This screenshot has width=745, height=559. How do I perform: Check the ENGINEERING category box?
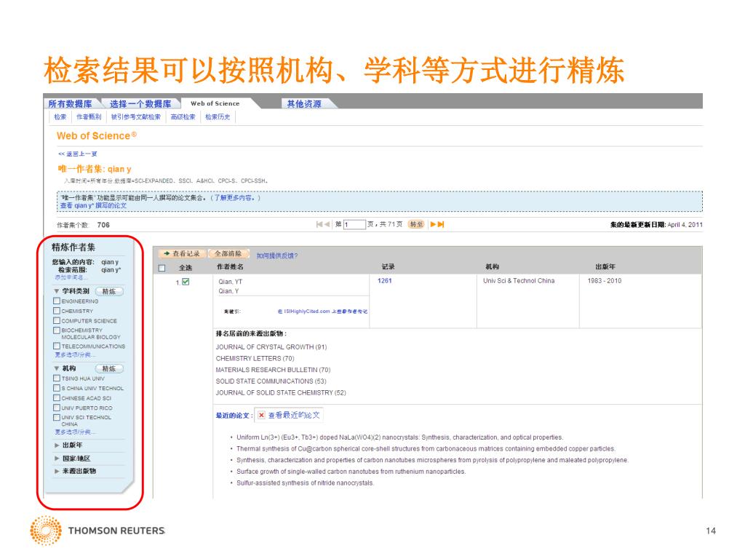tap(57, 301)
